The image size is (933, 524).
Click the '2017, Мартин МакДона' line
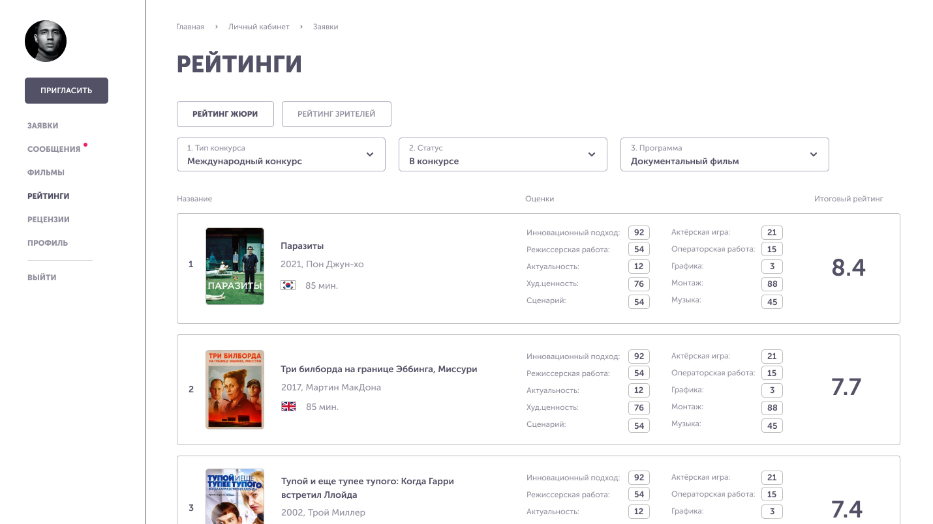331,387
